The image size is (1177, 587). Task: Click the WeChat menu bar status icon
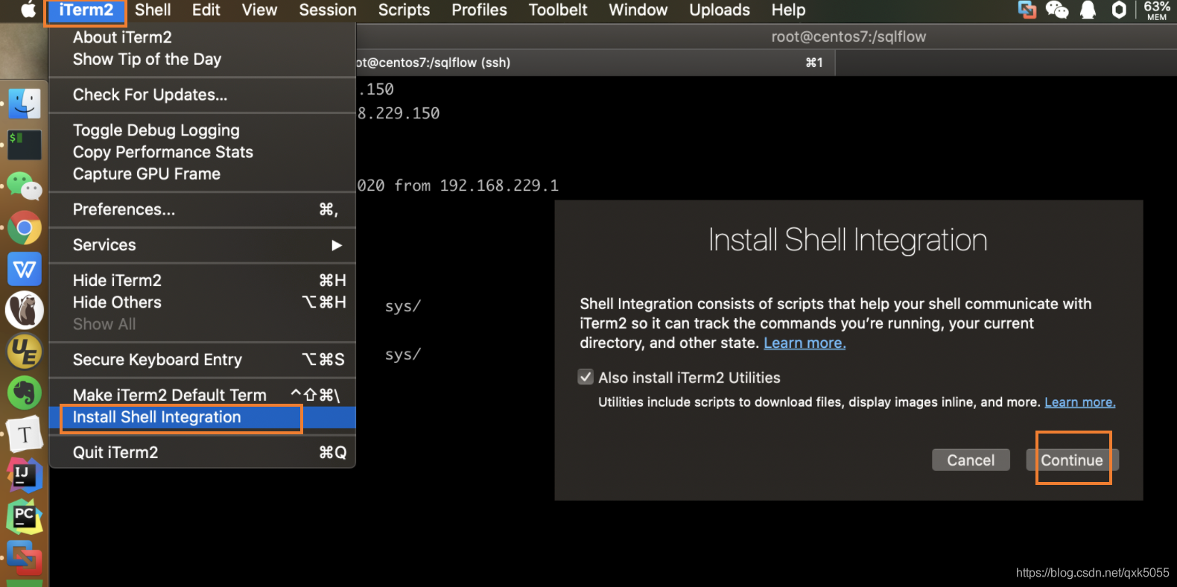(x=1057, y=10)
